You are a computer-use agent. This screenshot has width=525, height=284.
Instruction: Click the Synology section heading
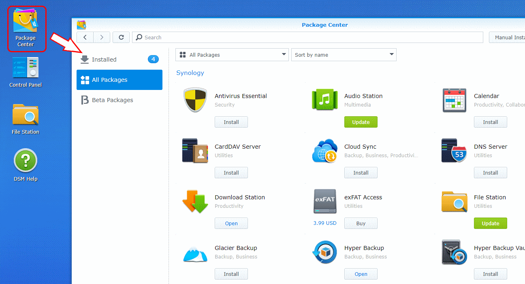190,73
